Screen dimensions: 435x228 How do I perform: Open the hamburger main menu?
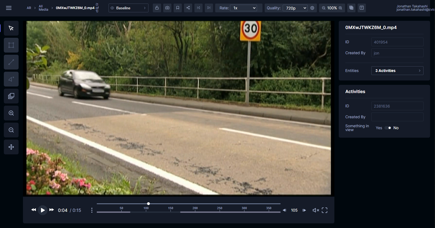9,8
